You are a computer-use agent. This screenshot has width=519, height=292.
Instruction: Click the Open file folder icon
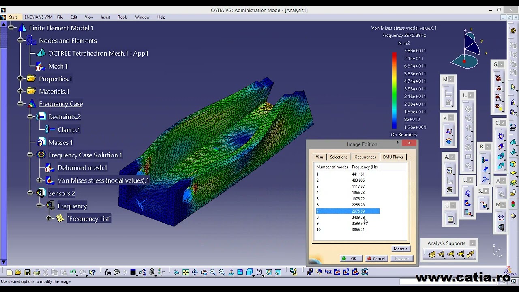pyautogui.click(x=18, y=272)
